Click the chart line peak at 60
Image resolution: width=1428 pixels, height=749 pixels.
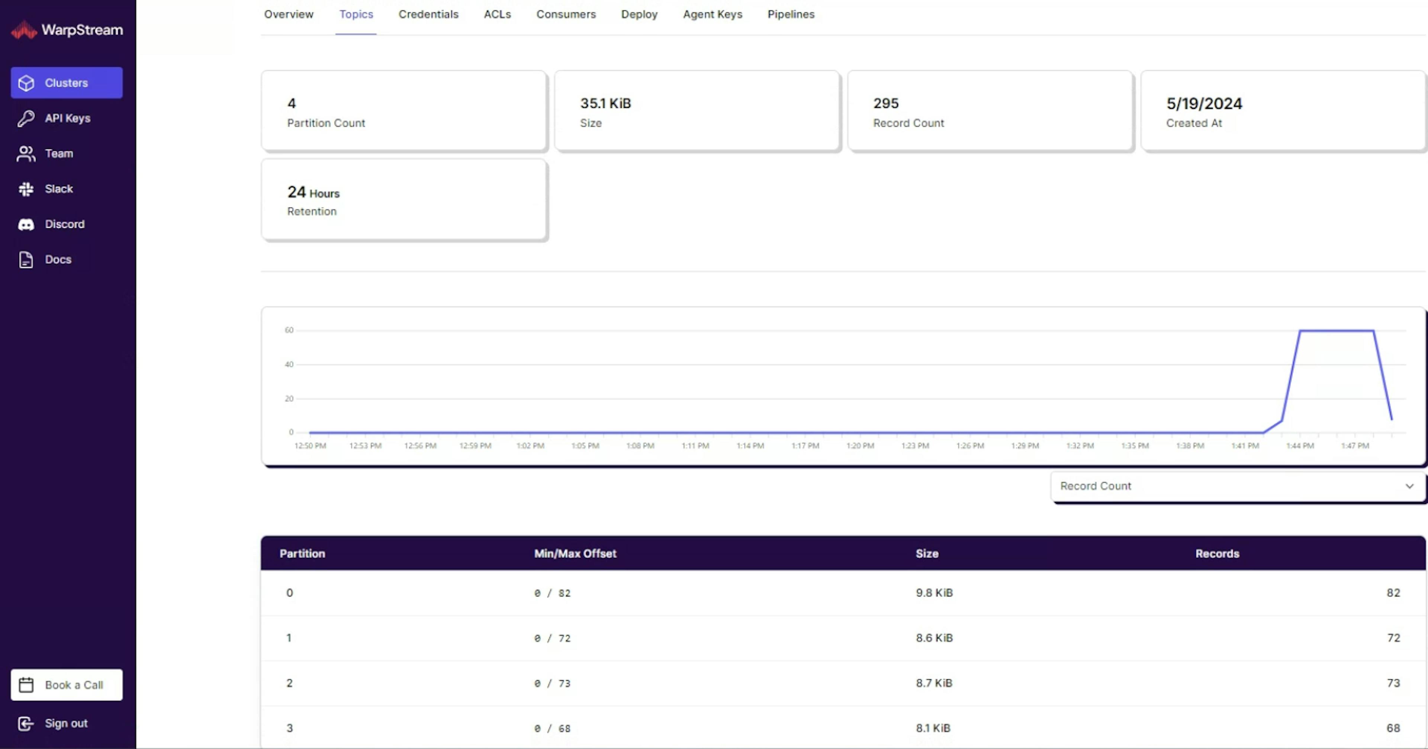[1336, 331]
